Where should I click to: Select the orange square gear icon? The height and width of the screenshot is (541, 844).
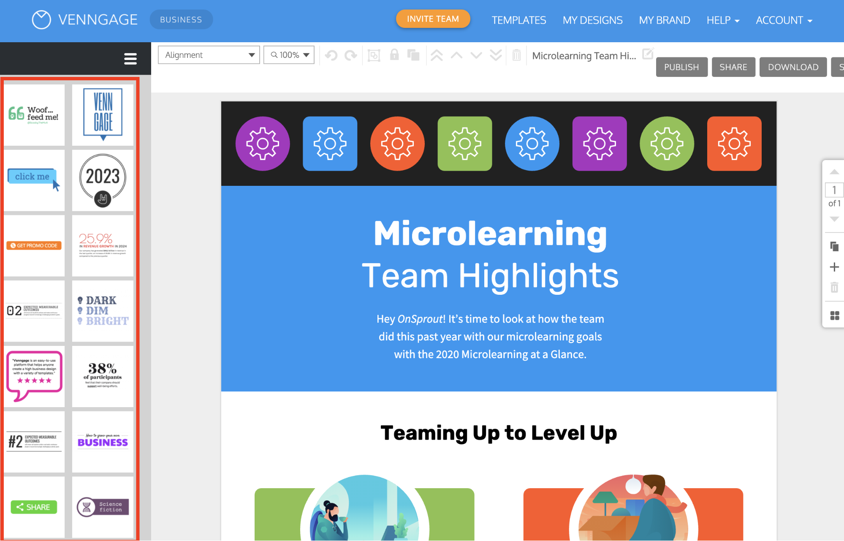734,144
